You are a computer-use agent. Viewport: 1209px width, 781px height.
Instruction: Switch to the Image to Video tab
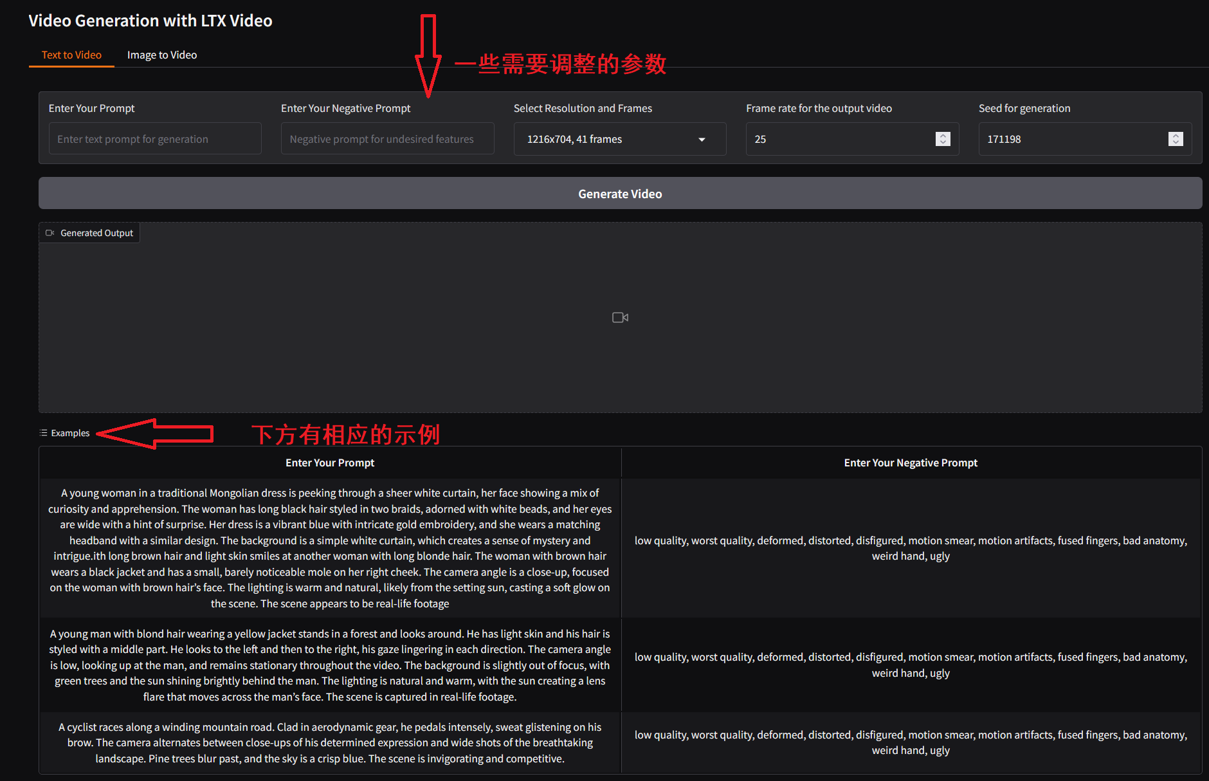click(x=162, y=55)
